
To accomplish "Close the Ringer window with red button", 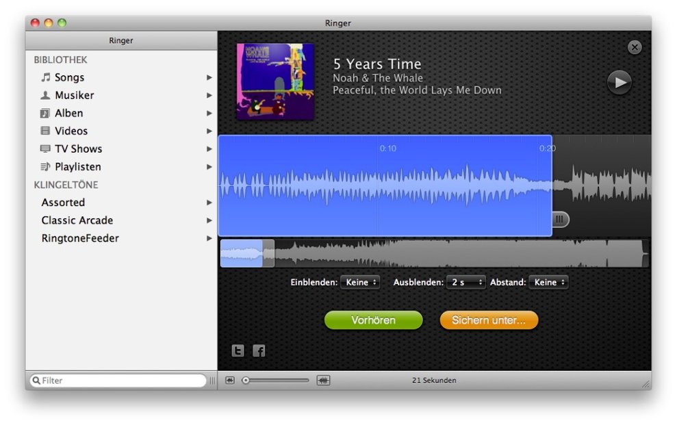I will pos(36,23).
